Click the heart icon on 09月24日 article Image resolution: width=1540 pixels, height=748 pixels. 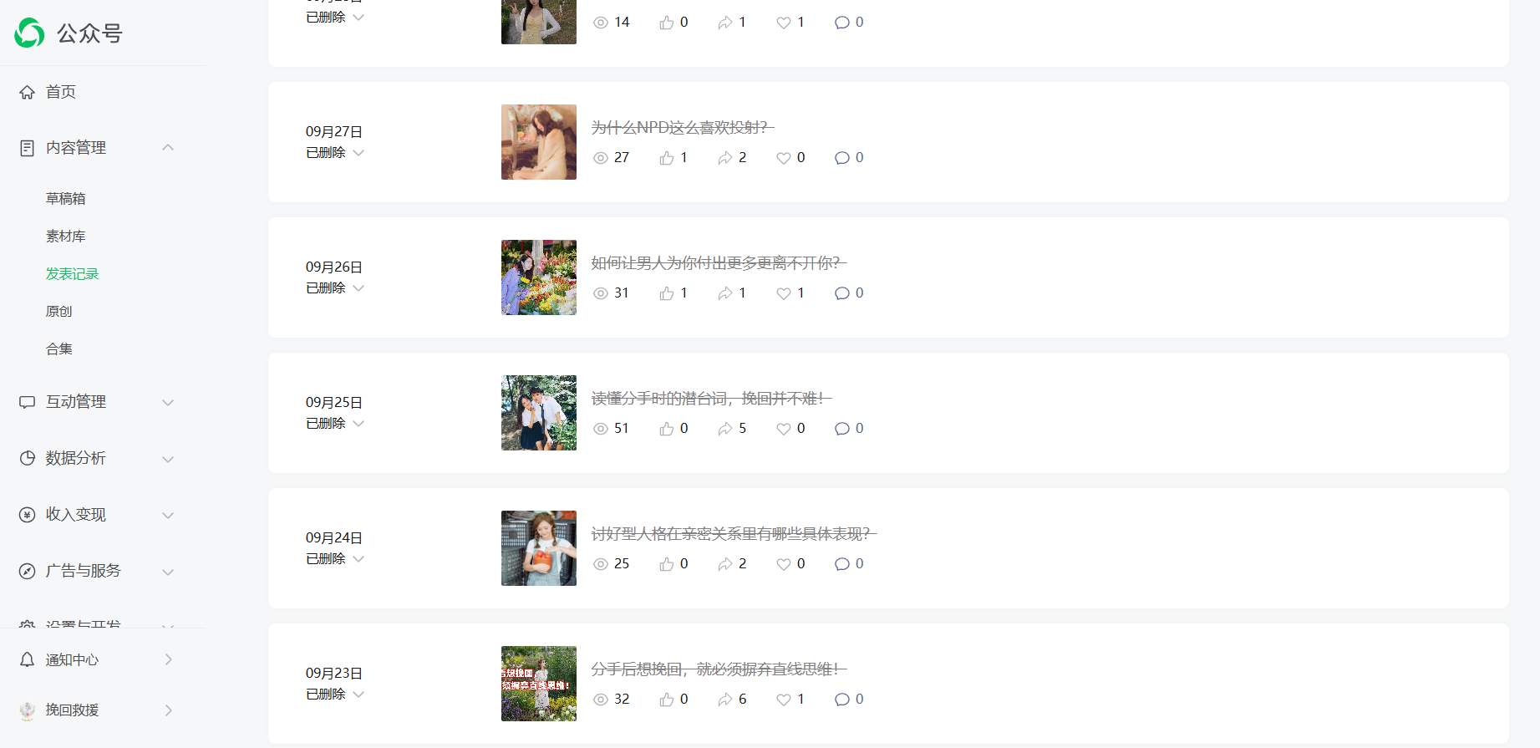(x=784, y=564)
